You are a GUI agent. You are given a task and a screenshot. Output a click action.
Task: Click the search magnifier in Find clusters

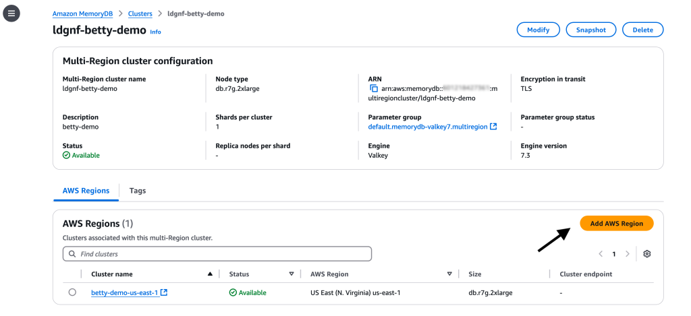[72, 254]
